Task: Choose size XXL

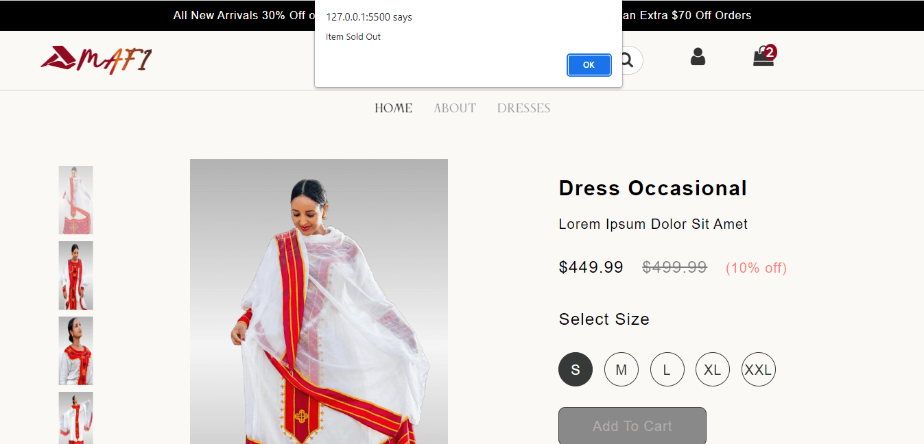Action: (x=758, y=370)
